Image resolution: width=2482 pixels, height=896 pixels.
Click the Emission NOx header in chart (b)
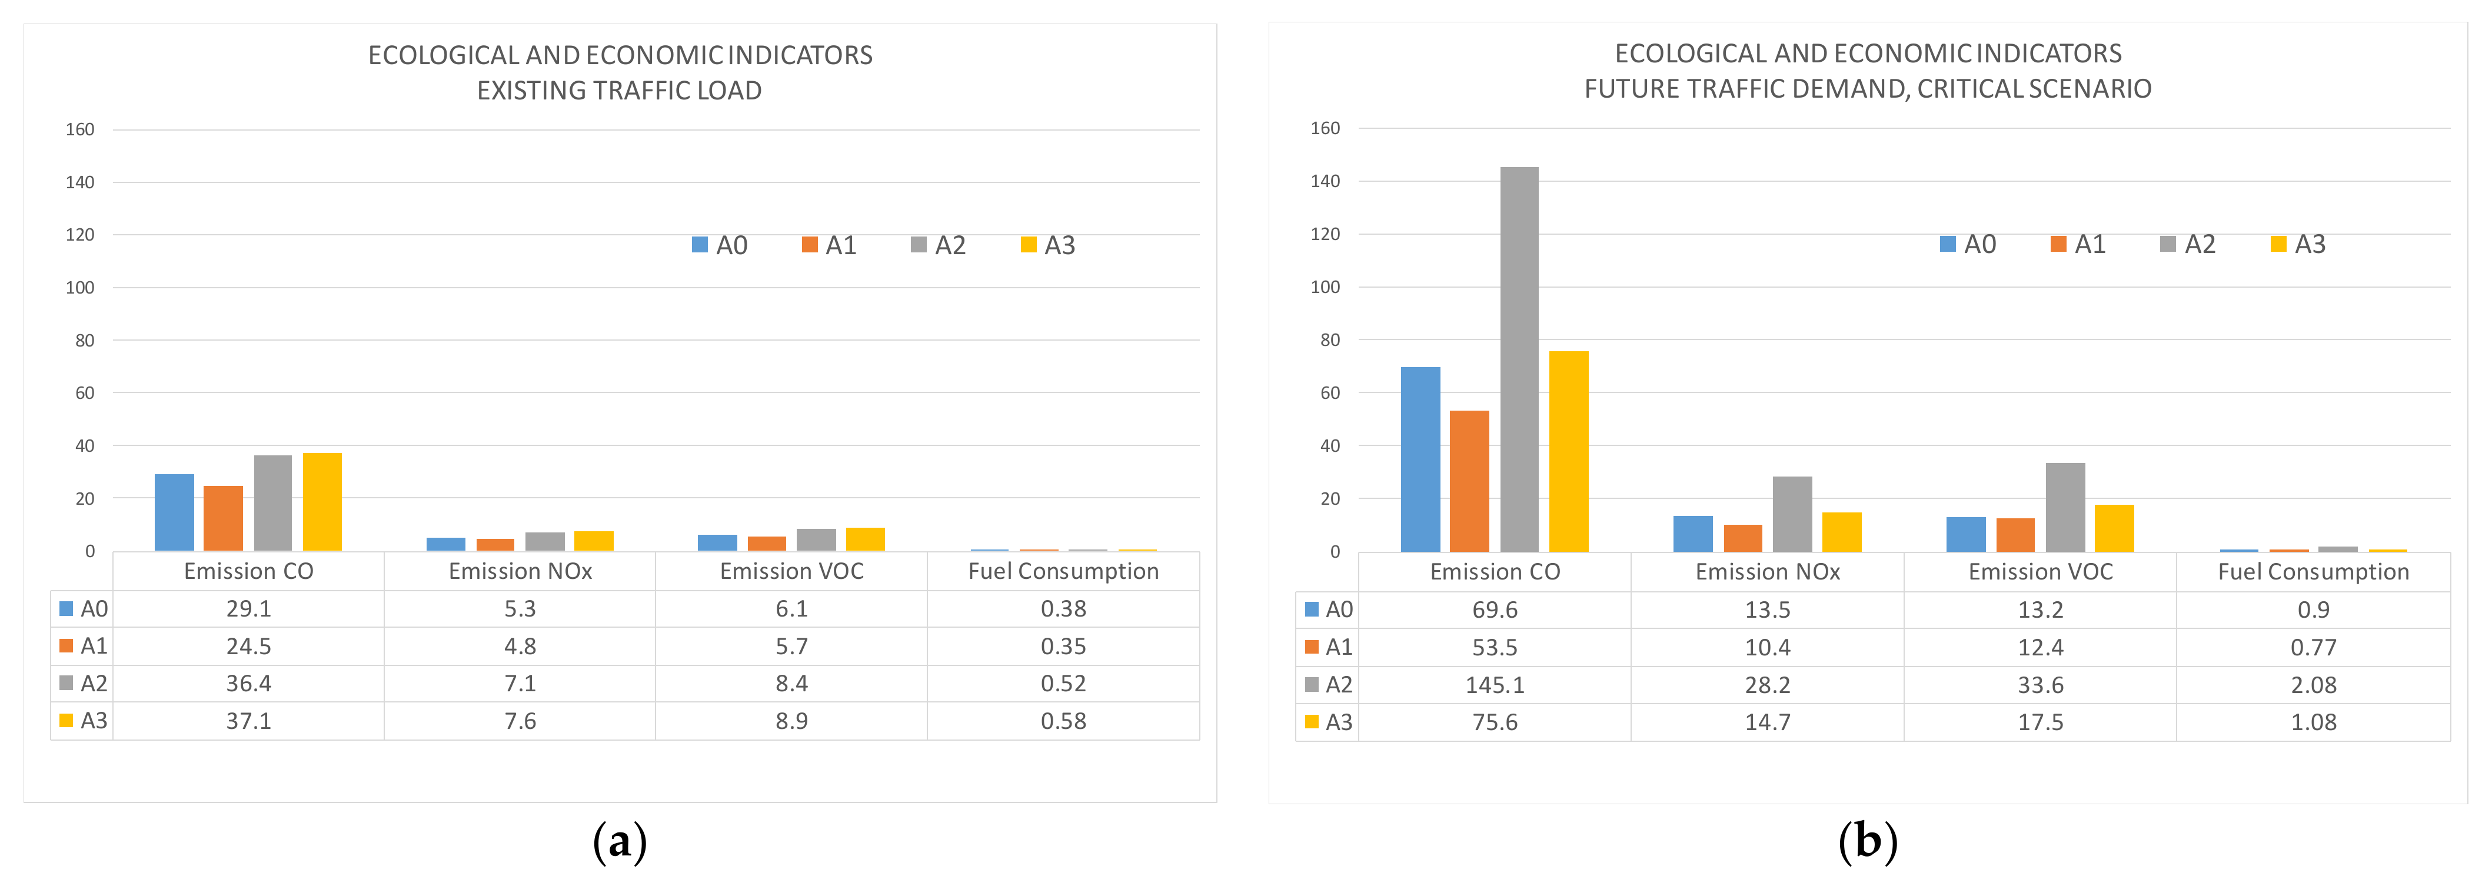1767,572
